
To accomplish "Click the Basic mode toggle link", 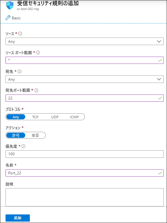I will pos(16,18).
